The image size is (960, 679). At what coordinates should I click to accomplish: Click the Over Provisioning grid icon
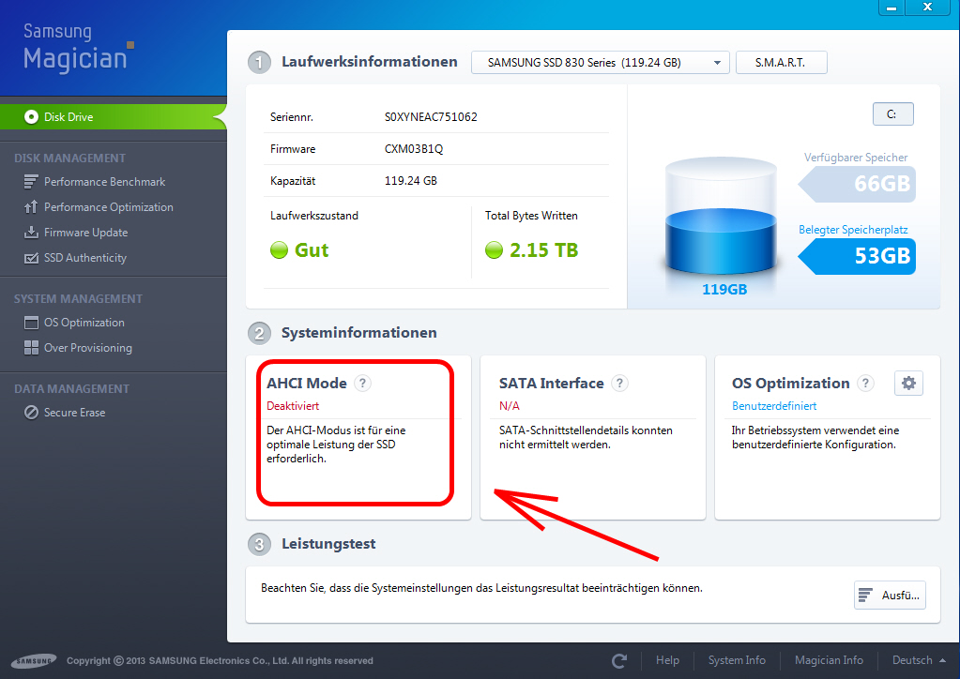(31, 347)
